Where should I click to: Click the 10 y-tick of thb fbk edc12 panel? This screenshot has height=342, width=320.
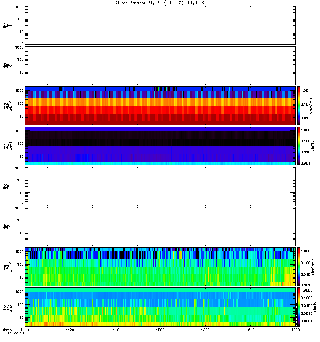click(21, 116)
